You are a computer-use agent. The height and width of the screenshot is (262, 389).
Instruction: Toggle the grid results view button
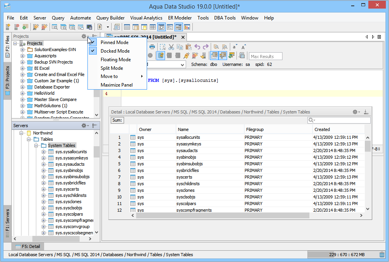pyautogui.click(x=214, y=55)
